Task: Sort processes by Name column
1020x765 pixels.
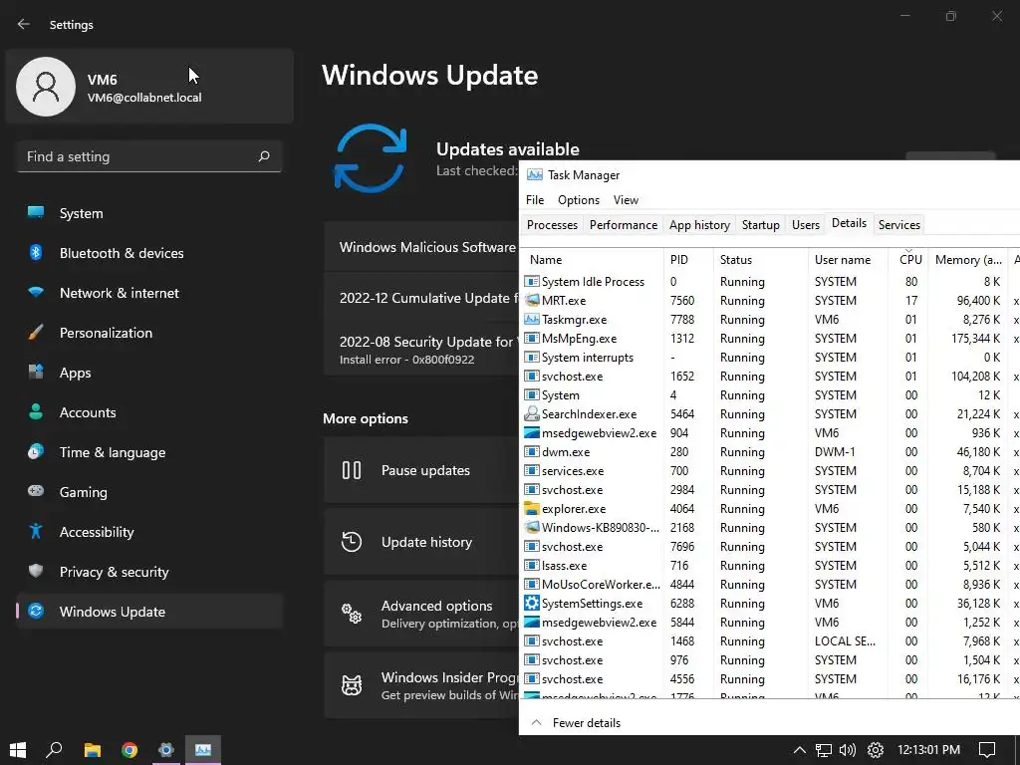Action: (592, 260)
